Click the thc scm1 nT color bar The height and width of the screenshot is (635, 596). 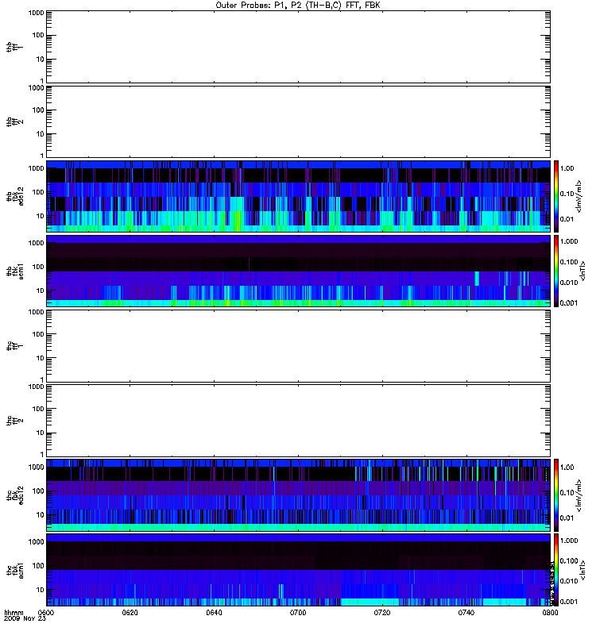pyautogui.click(x=556, y=570)
